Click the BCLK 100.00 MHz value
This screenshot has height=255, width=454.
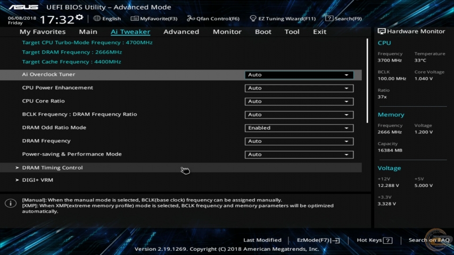[x=392, y=79]
